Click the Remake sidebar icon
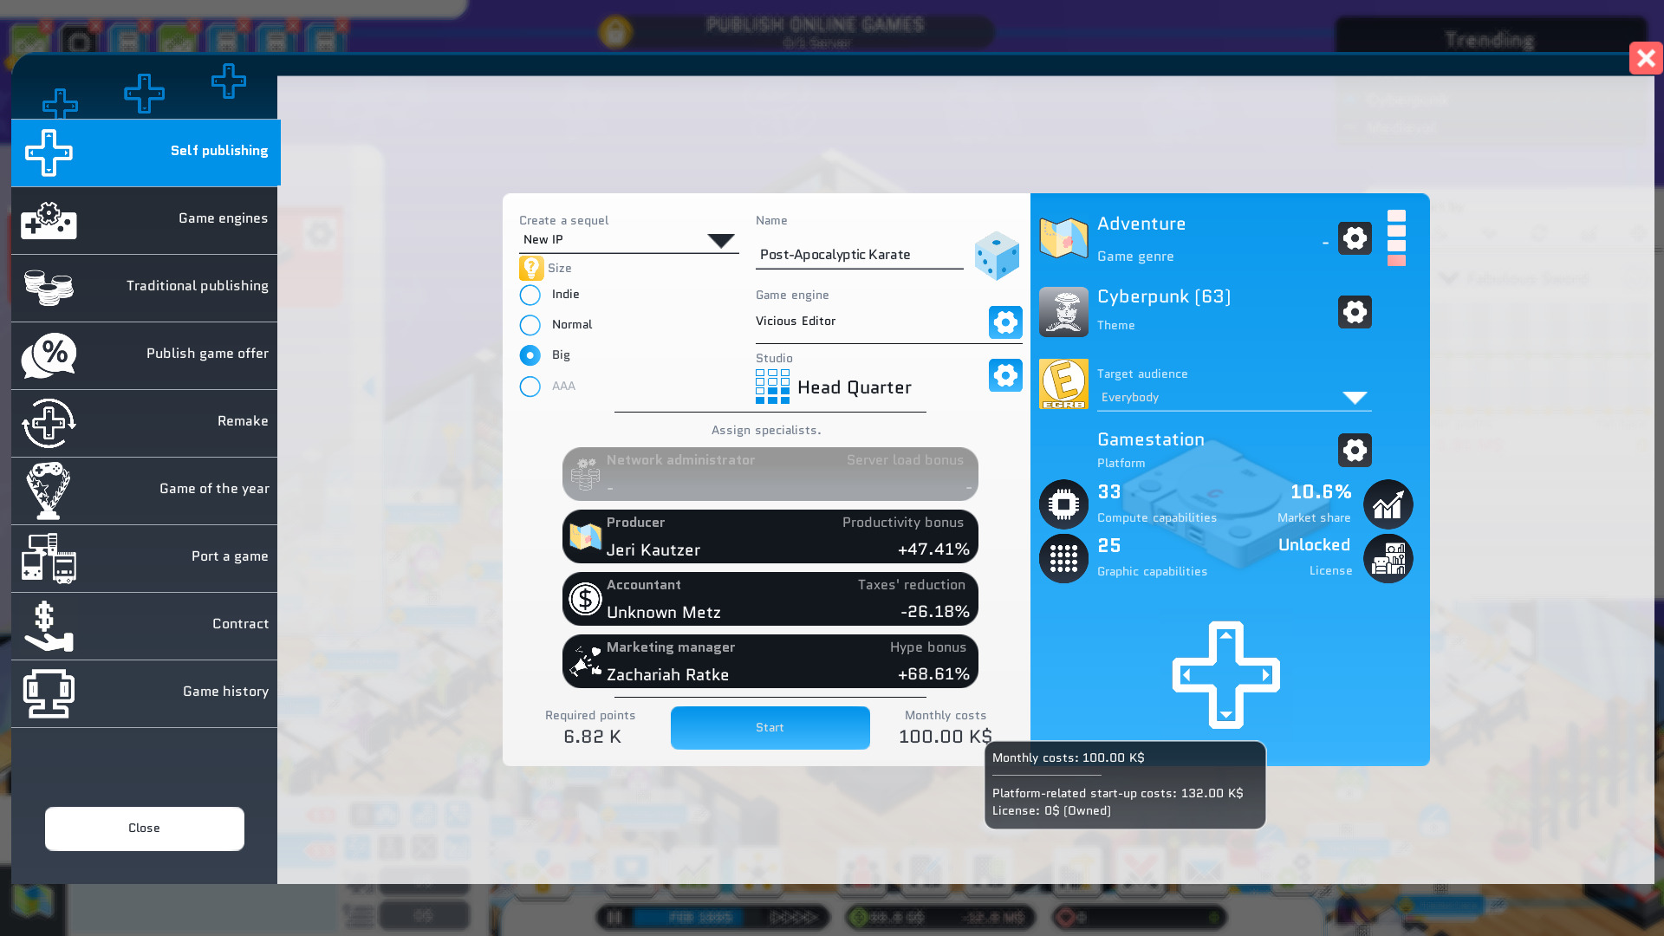This screenshot has width=1664, height=936. click(x=48, y=422)
